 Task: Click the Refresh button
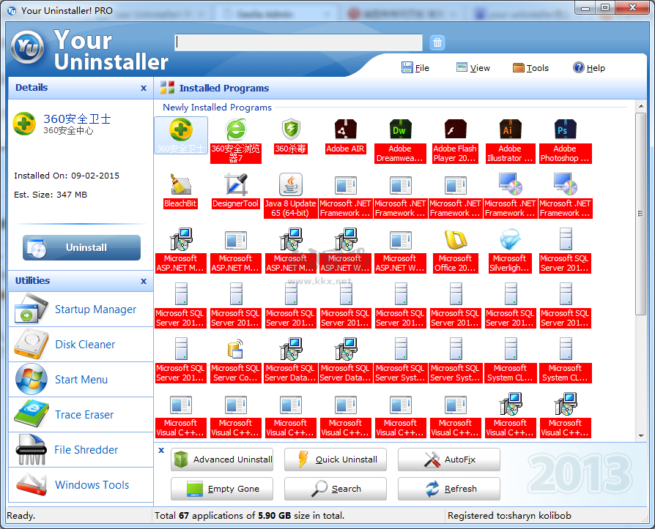(448, 489)
